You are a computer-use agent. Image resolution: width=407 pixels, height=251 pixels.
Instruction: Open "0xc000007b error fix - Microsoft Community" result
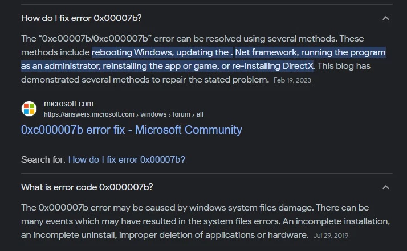[x=132, y=130]
